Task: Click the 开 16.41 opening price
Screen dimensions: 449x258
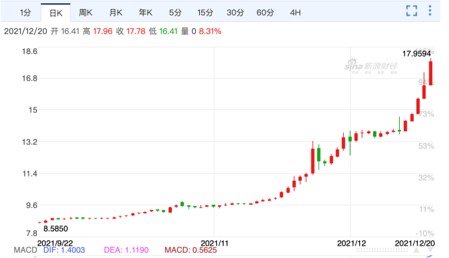Action: pyautogui.click(x=65, y=31)
